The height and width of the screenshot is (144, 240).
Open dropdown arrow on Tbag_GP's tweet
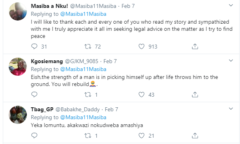click(231, 108)
